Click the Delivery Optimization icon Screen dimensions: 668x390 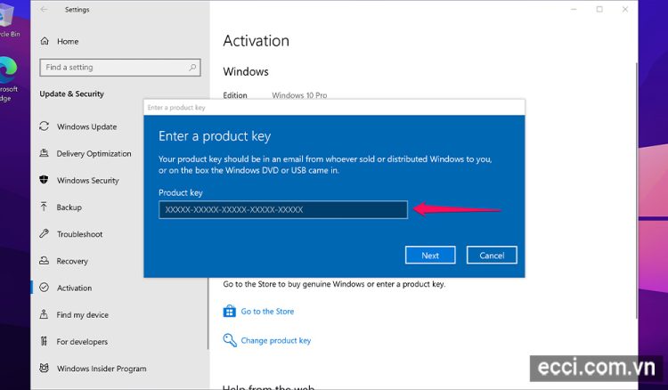coord(44,153)
